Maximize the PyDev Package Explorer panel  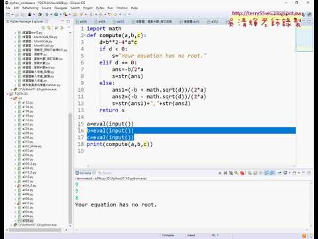pyautogui.click(x=68, y=21)
